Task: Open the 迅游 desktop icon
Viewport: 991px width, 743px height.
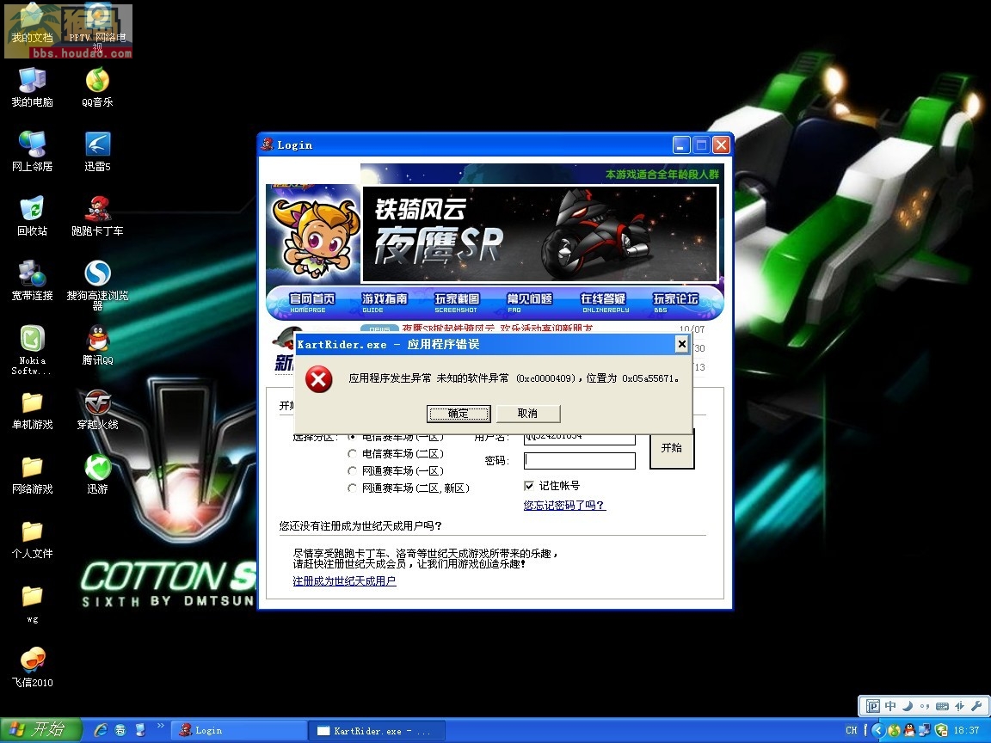Action: 97,474
